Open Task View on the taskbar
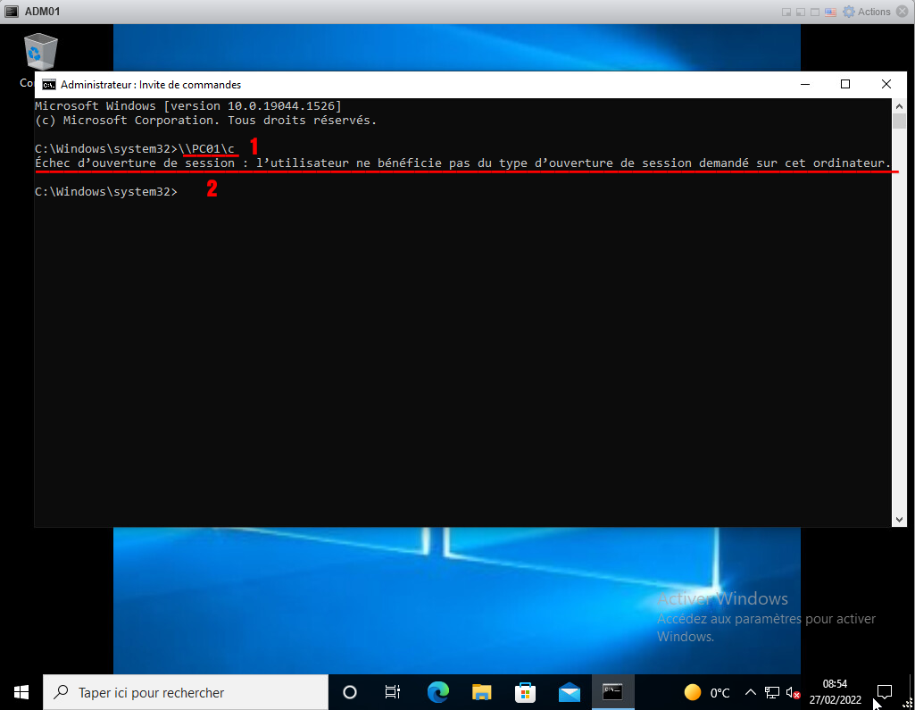Screen dimensions: 915x710 [x=392, y=692]
